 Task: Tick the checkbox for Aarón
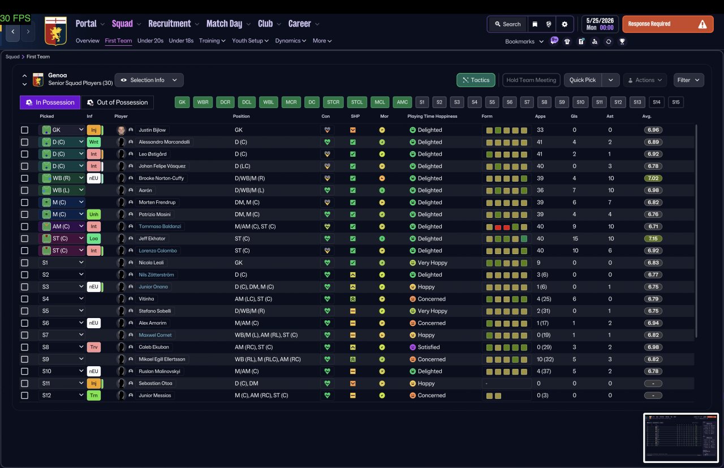[x=24, y=190]
